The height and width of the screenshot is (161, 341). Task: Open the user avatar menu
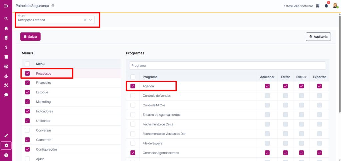point(335,6)
